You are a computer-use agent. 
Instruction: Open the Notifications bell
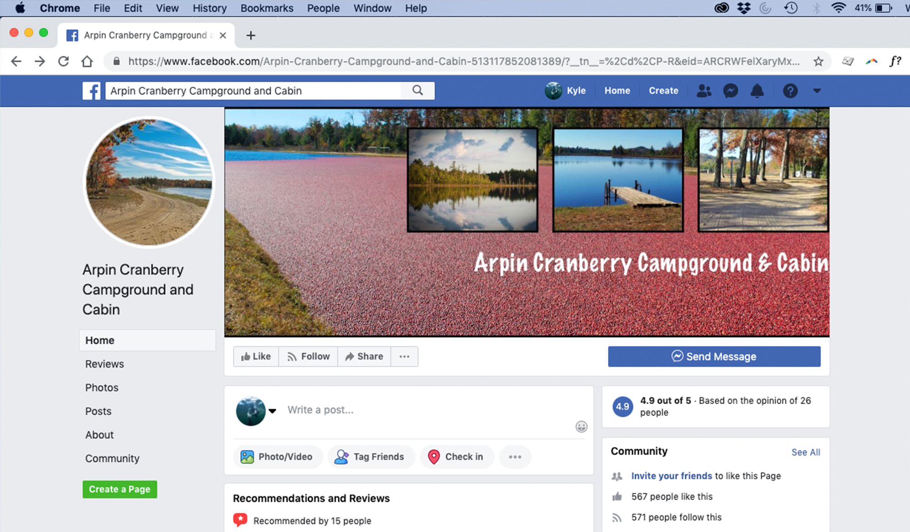[x=757, y=91]
